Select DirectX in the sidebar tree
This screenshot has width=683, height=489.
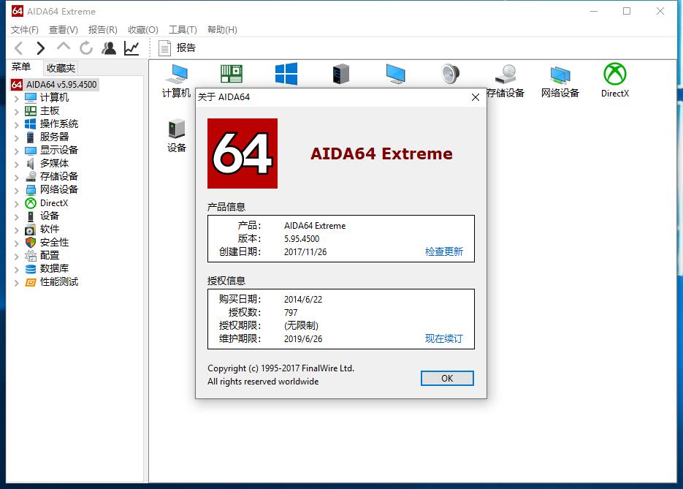[x=53, y=203]
